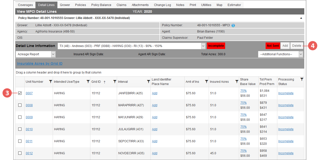This screenshot has height=160, width=320.
Task: Open Incomplete processing status for unit 0010
Action: click(x=286, y=129)
